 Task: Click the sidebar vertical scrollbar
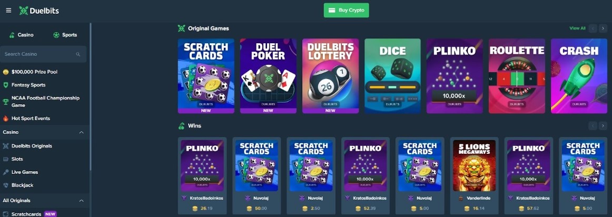(x=91, y=97)
